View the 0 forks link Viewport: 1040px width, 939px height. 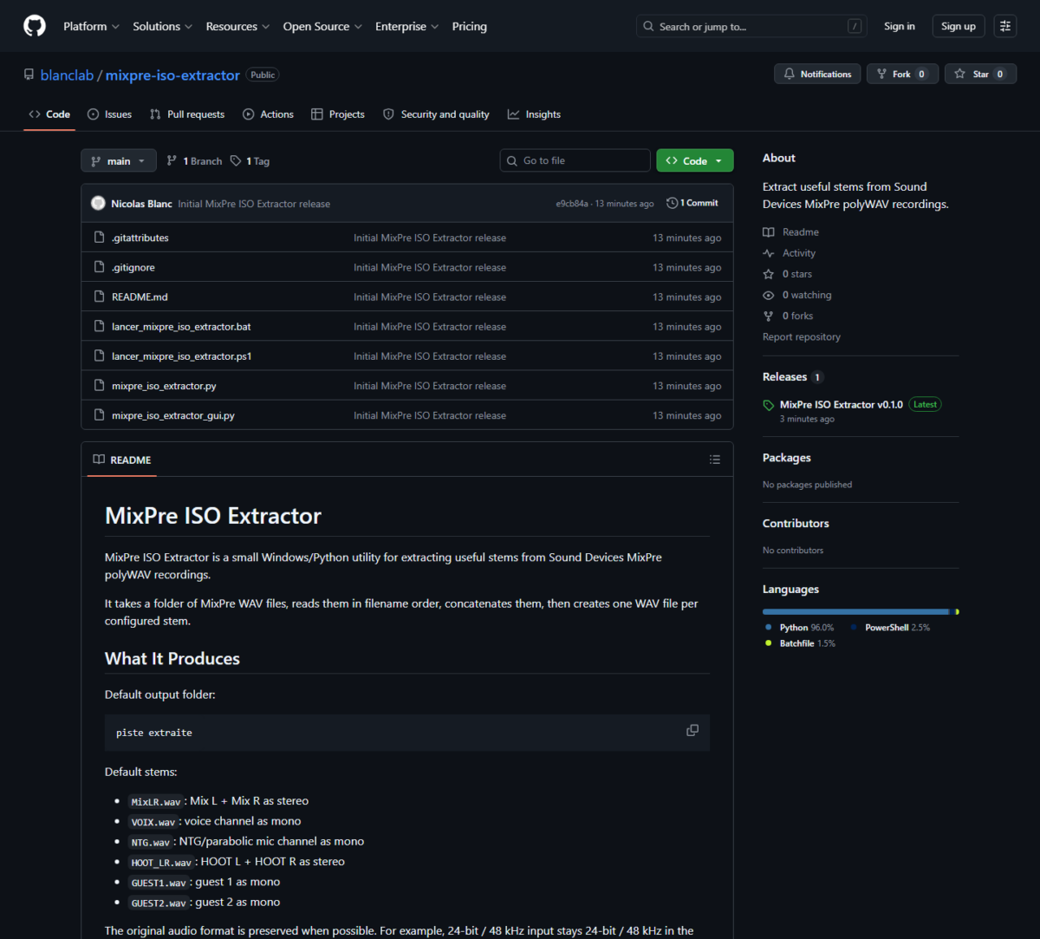click(787, 316)
